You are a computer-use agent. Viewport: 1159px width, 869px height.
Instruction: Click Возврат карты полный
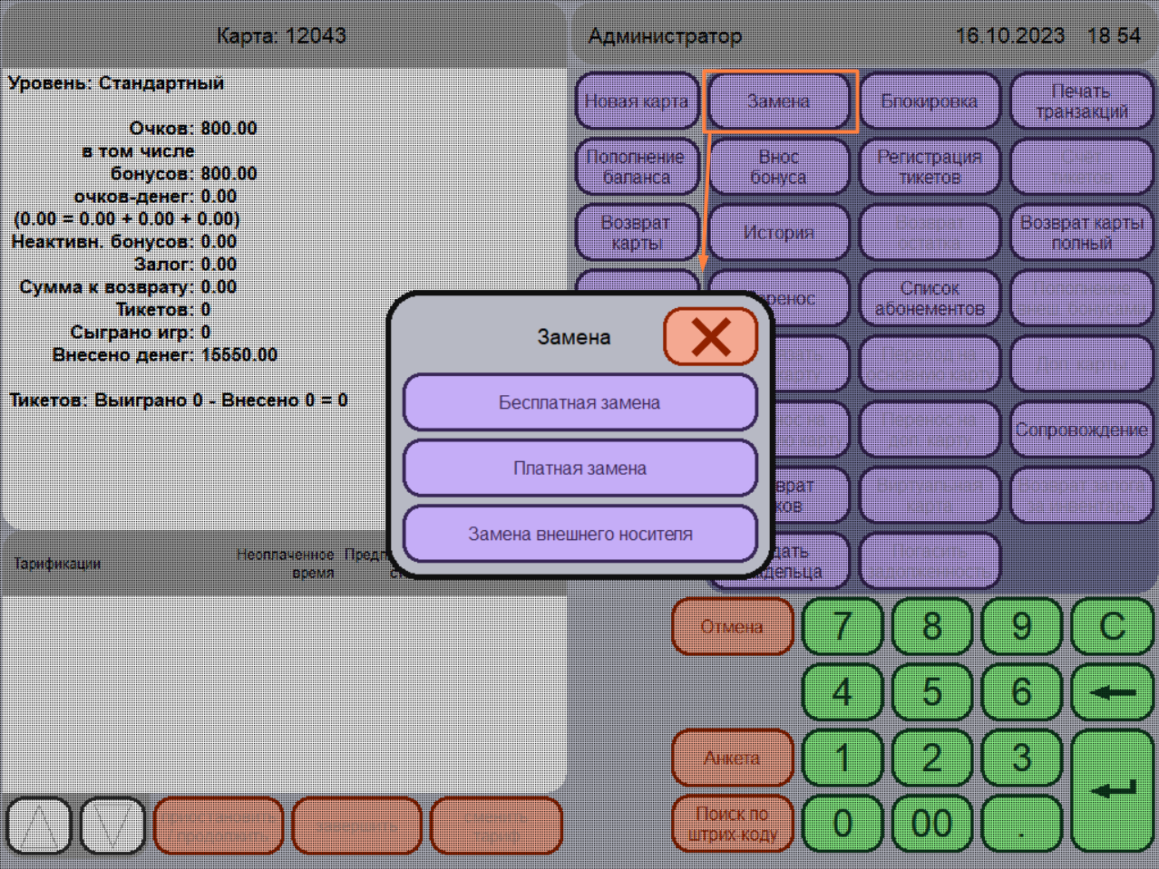pyautogui.click(x=1082, y=232)
